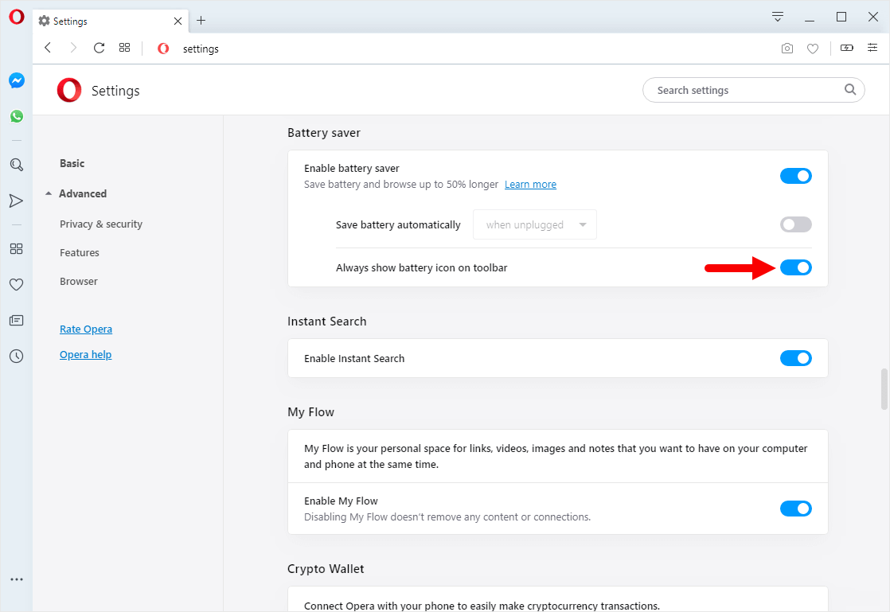Viewport: 890px width, 612px height.
Task: Open Privacy & security settings
Action: tap(101, 224)
